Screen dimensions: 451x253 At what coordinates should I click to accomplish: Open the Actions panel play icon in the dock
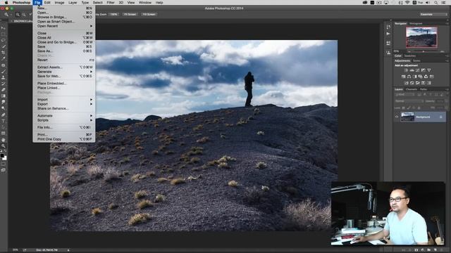click(388, 34)
